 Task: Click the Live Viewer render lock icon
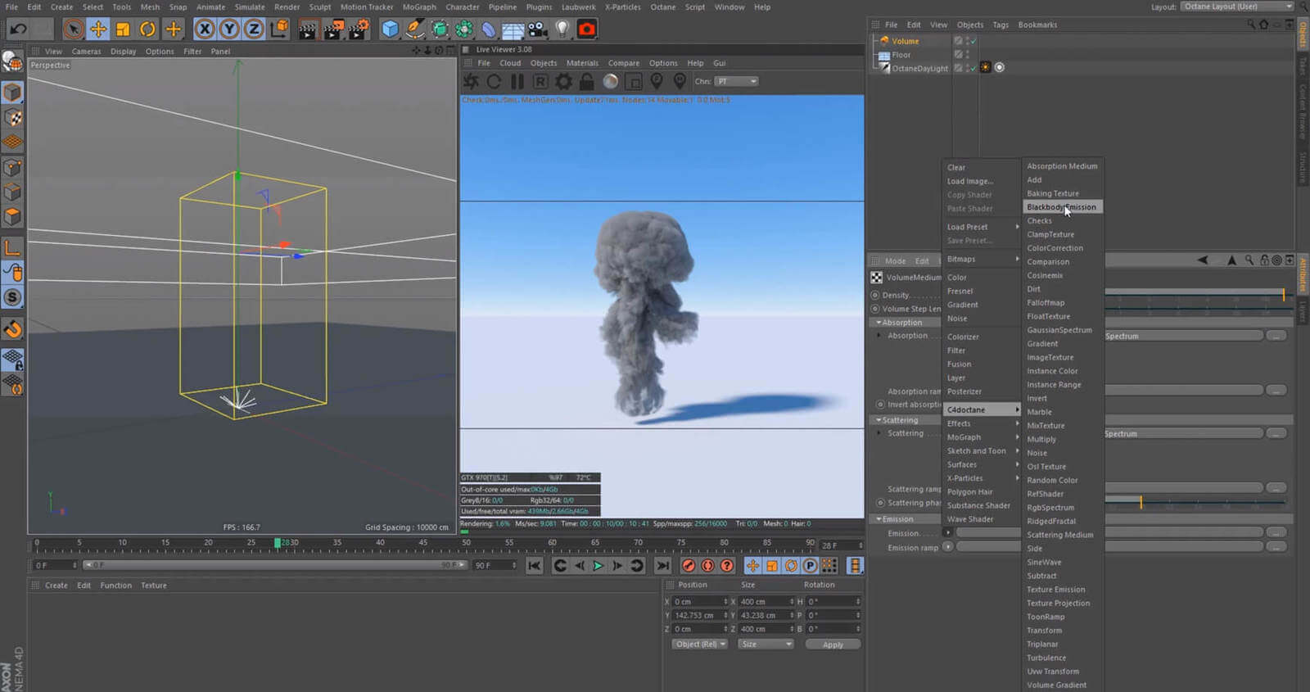(586, 81)
